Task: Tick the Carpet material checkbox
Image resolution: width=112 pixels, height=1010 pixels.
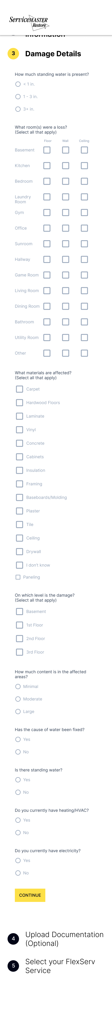Action: point(20,389)
